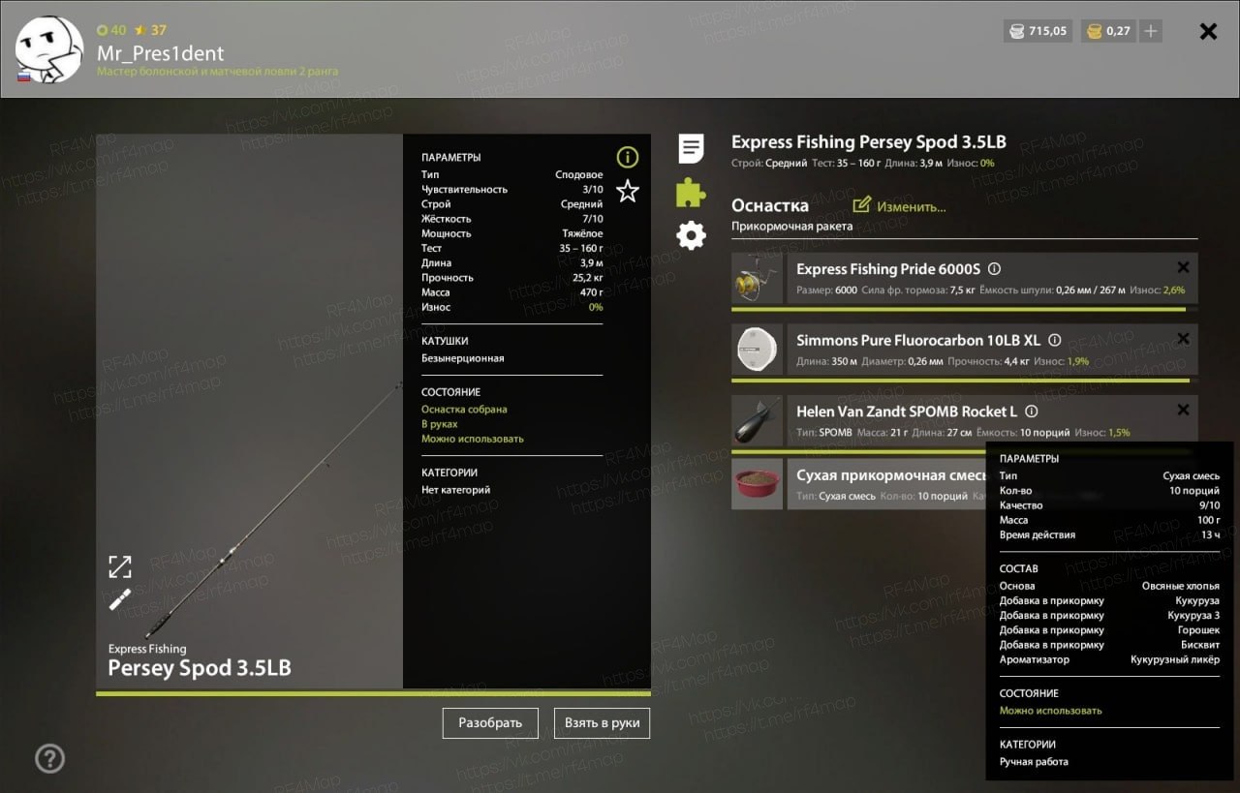Image resolution: width=1240 pixels, height=793 pixels.
Task: Toggle the favorite star for Persey Spod rod
Action: 628,191
